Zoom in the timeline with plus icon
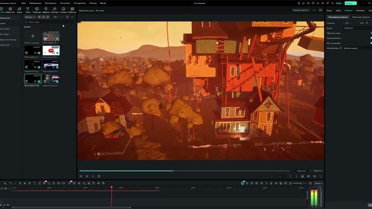This screenshot has width=372, height=209. click(x=310, y=183)
